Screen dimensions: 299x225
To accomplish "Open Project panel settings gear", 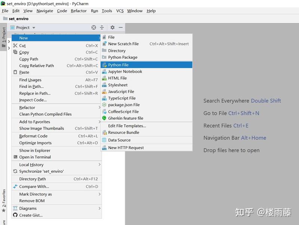I will [x=112, y=27].
